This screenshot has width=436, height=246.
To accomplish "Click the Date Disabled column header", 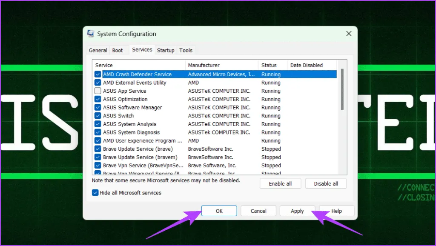I will (x=311, y=65).
